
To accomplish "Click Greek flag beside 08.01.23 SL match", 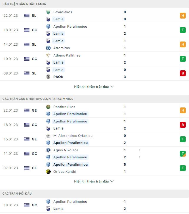I will pos(27,73).
